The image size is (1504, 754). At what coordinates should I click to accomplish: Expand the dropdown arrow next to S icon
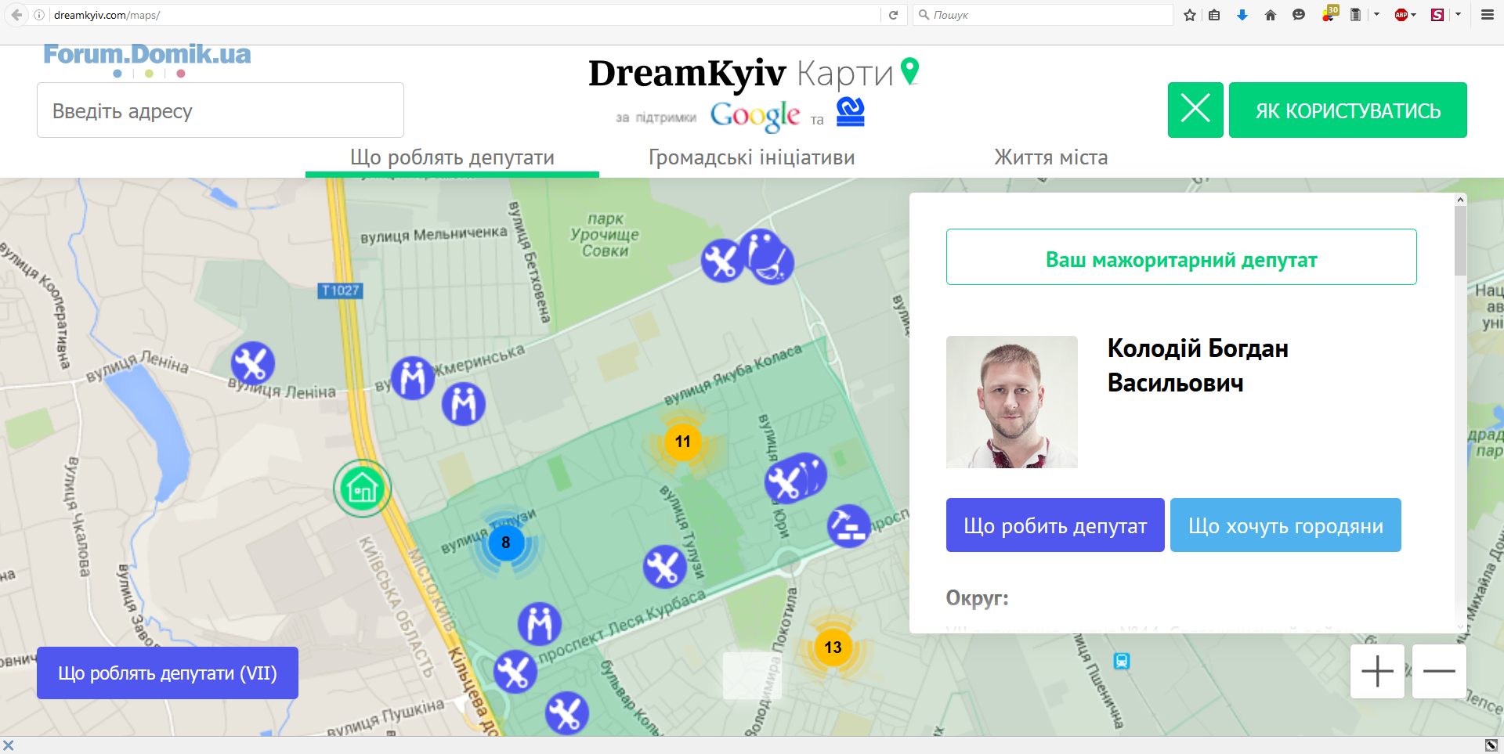[1458, 14]
